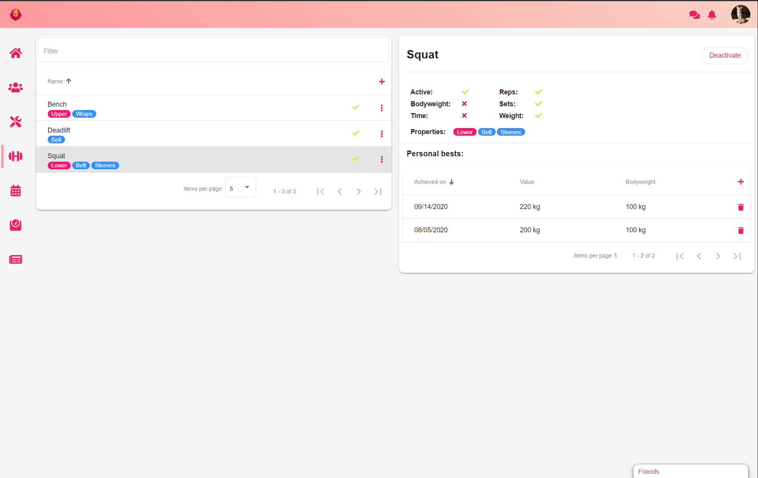Toggle active checkmark for Squat row
This screenshot has width=758, height=478.
(x=356, y=159)
